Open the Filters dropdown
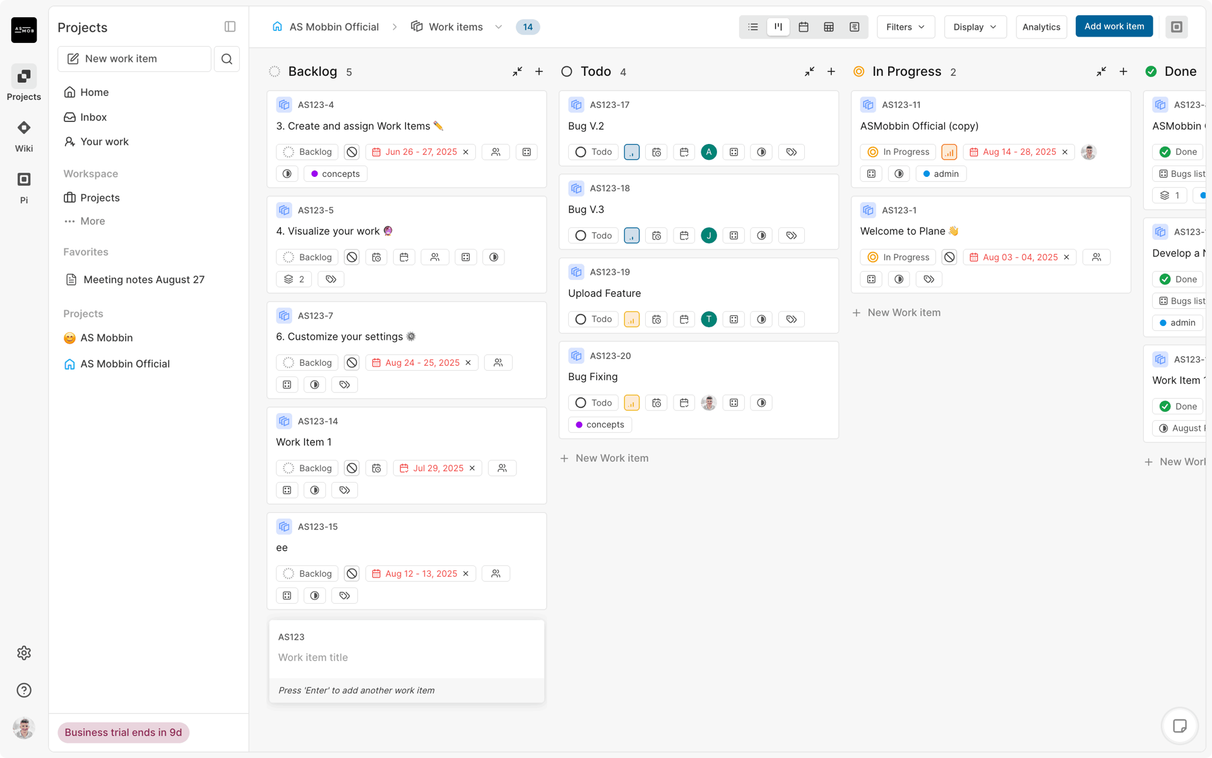The width and height of the screenshot is (1212, 758). [x=905, y=27]
